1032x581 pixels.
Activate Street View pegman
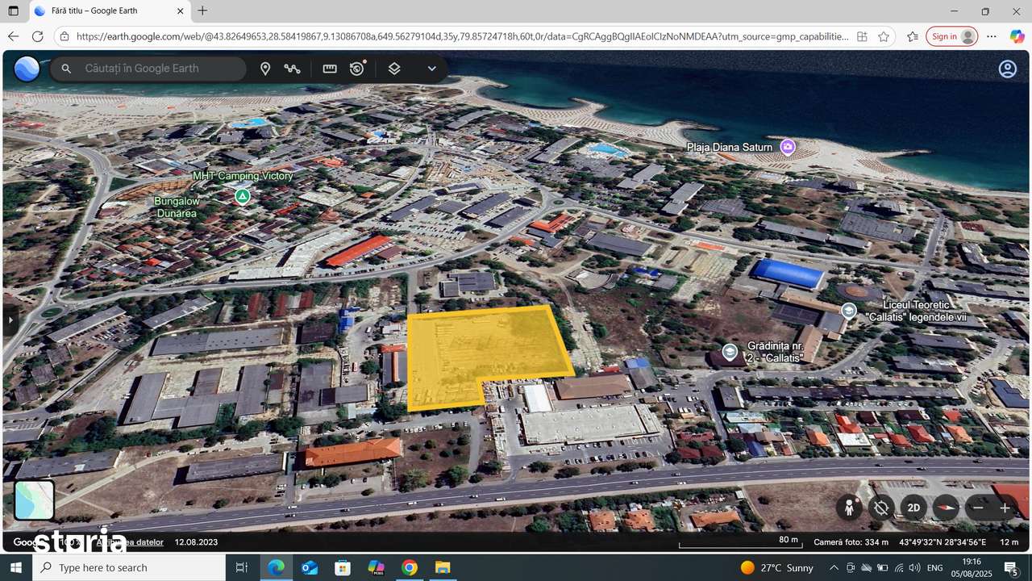(x=848, y=508)
